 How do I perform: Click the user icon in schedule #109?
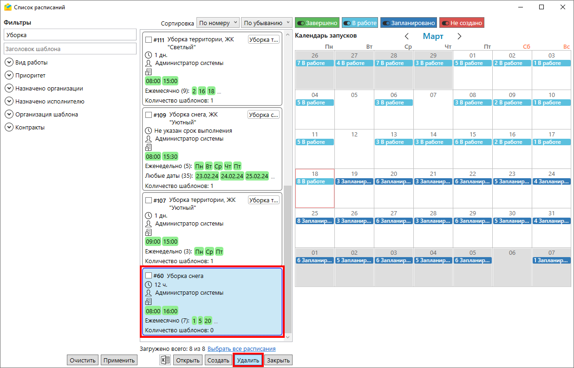(x=149, y=139)
